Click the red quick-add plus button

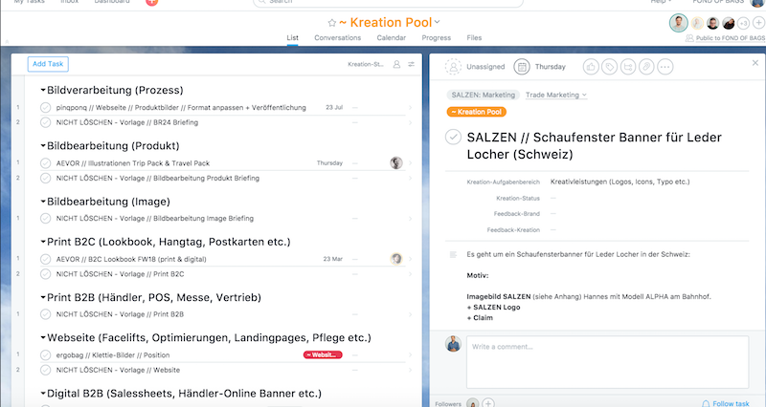(152, 2)
